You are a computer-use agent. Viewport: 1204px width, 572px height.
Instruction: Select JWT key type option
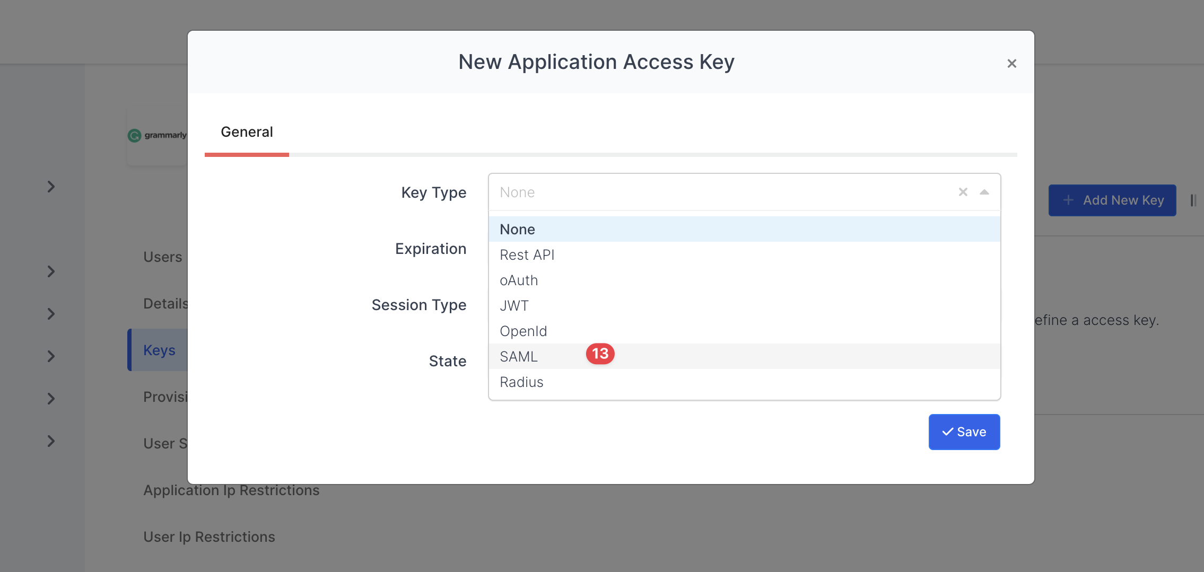[514, 306]
